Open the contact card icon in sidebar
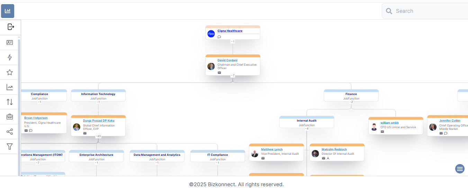The height and width of the screenshot is (190, 468). tap(10, 42)
